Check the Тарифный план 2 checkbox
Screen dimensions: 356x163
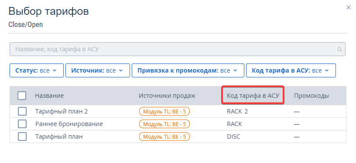[x=22, y=111]
